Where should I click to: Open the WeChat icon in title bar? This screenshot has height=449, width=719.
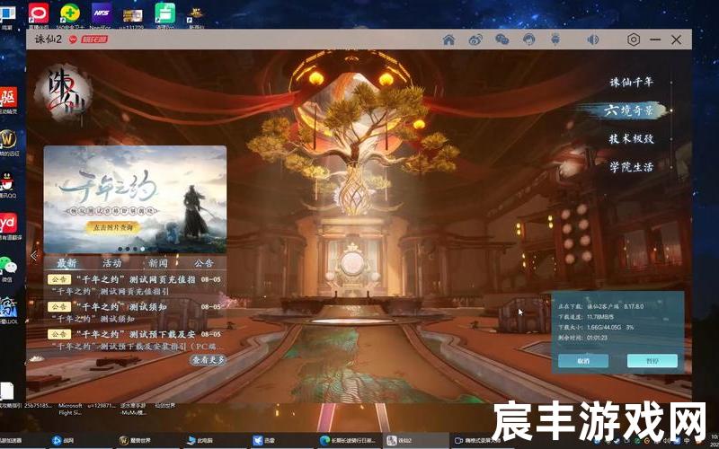pyautogui.click(x=502, y=40)
